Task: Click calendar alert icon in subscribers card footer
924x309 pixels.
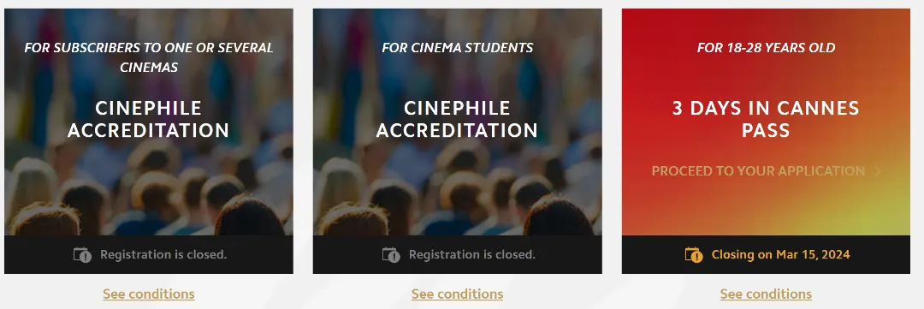Action: [82, 255]
